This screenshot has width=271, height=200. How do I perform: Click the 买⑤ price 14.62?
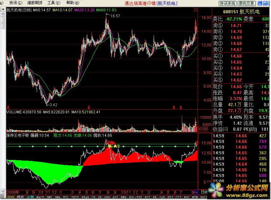click(236, 80)
